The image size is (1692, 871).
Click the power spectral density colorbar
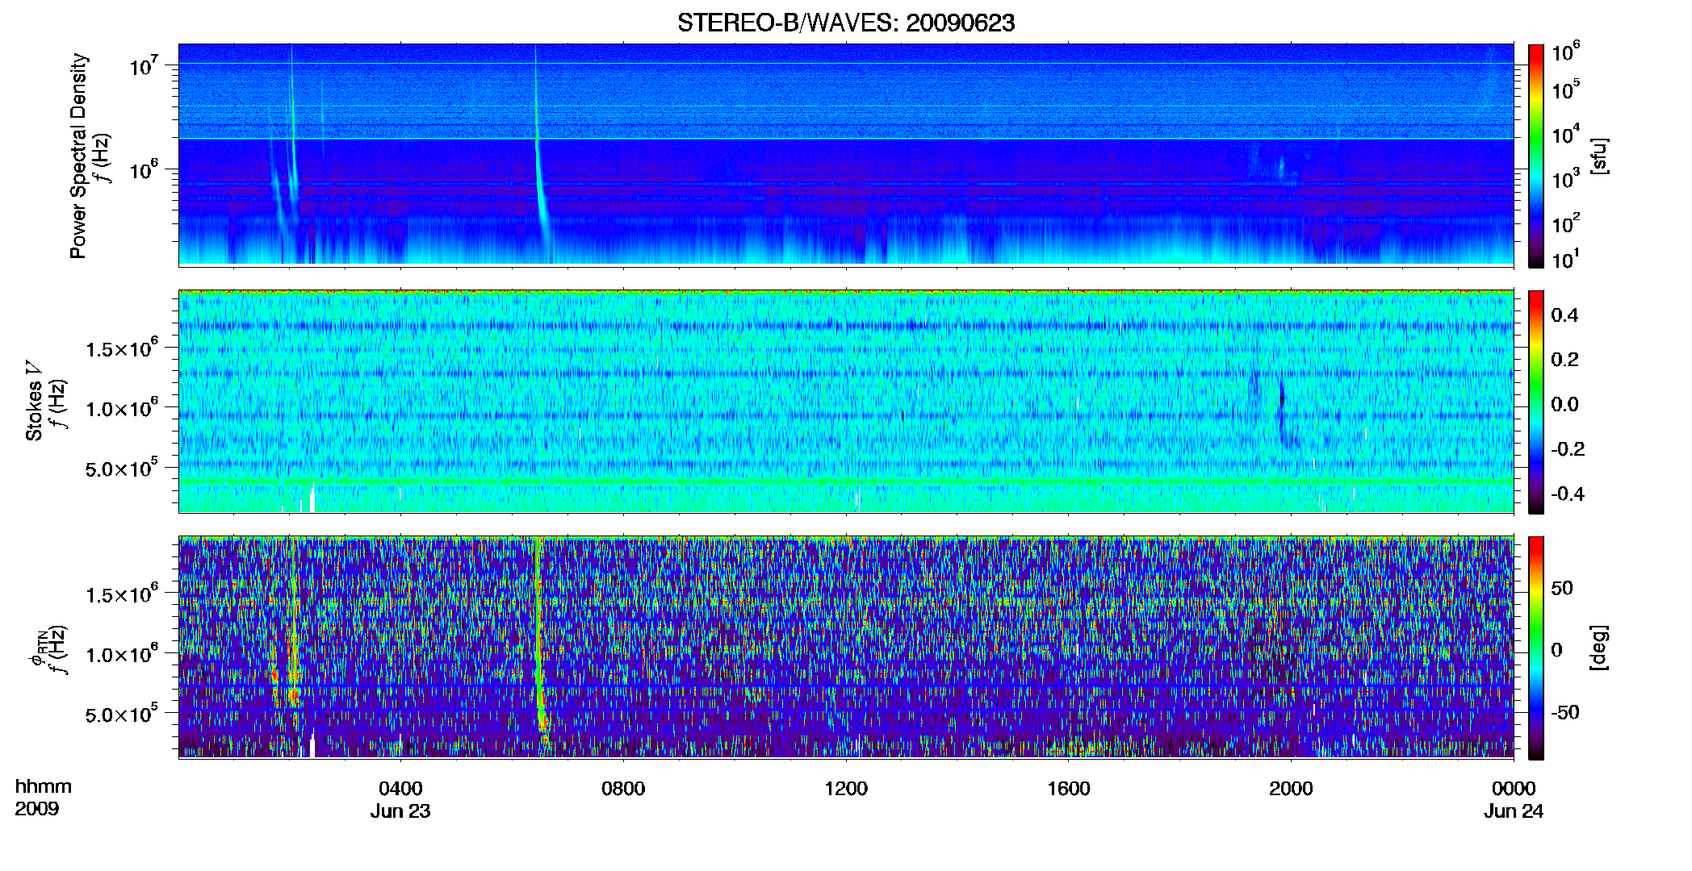1535,156
